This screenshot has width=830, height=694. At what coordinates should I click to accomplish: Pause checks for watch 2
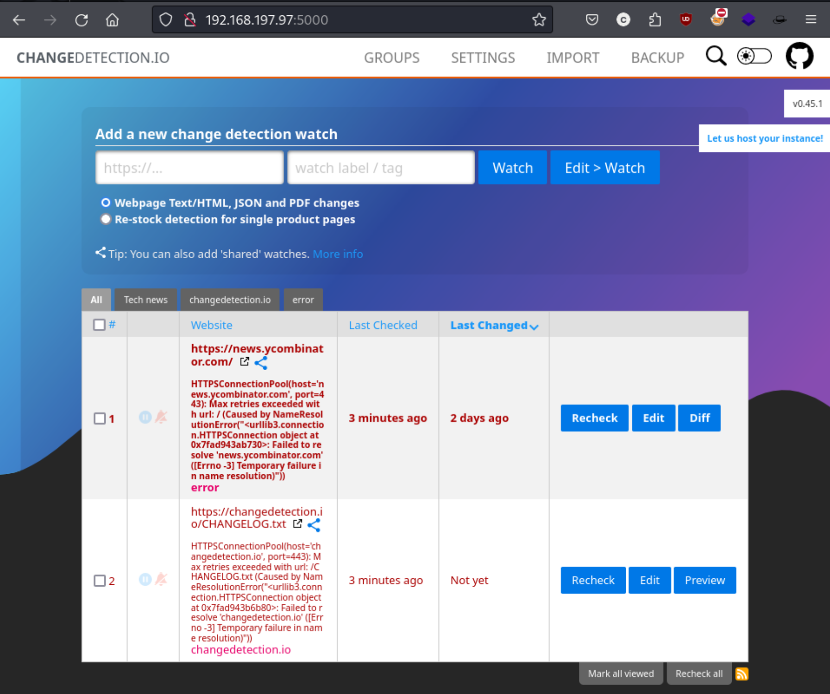click(x=145, y=579)
